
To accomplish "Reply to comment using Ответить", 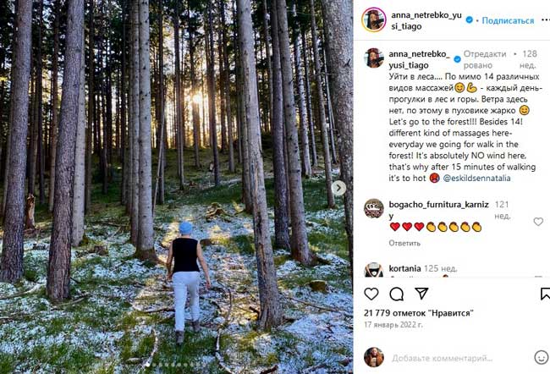I will click(x=404, y=243).
